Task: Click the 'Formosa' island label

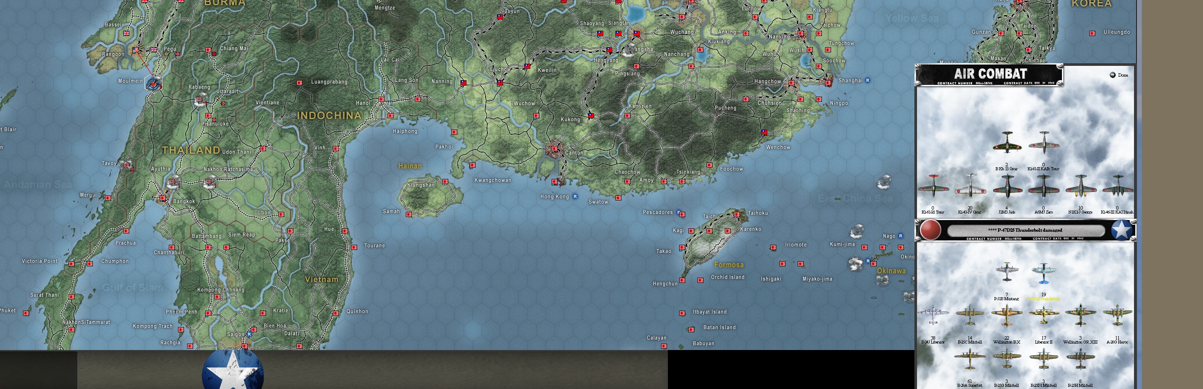Action: pyautogui.click(x=729, y=265)
